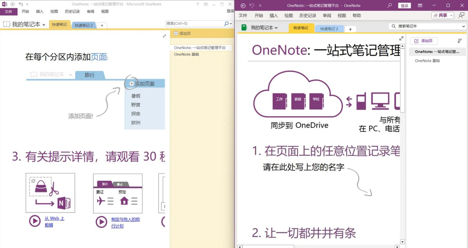Open the 从 Web 上剪辑 link

click(x=54, y=222)
